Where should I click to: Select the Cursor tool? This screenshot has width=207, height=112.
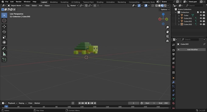click(4, 21)
